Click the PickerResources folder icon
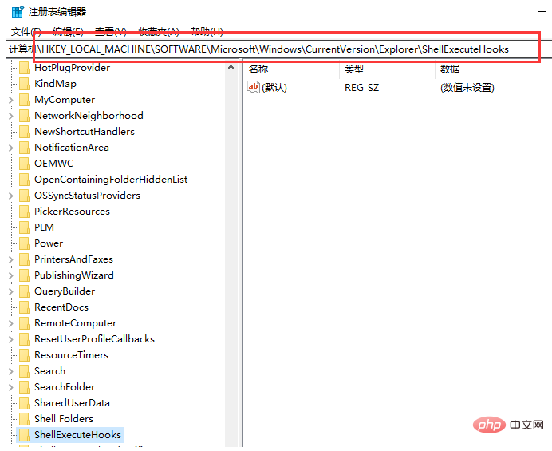Viewport: 552px width, 451px height. 24,212
